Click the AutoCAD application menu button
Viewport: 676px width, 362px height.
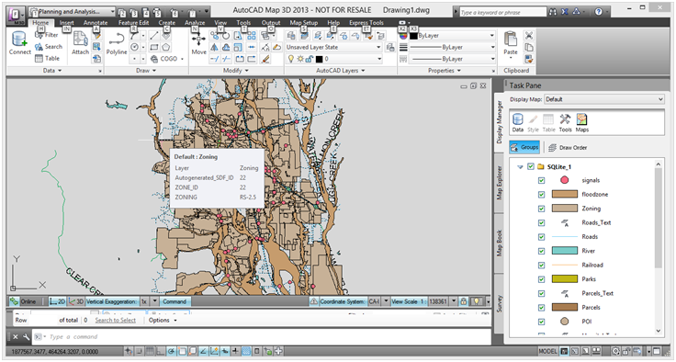15,14
